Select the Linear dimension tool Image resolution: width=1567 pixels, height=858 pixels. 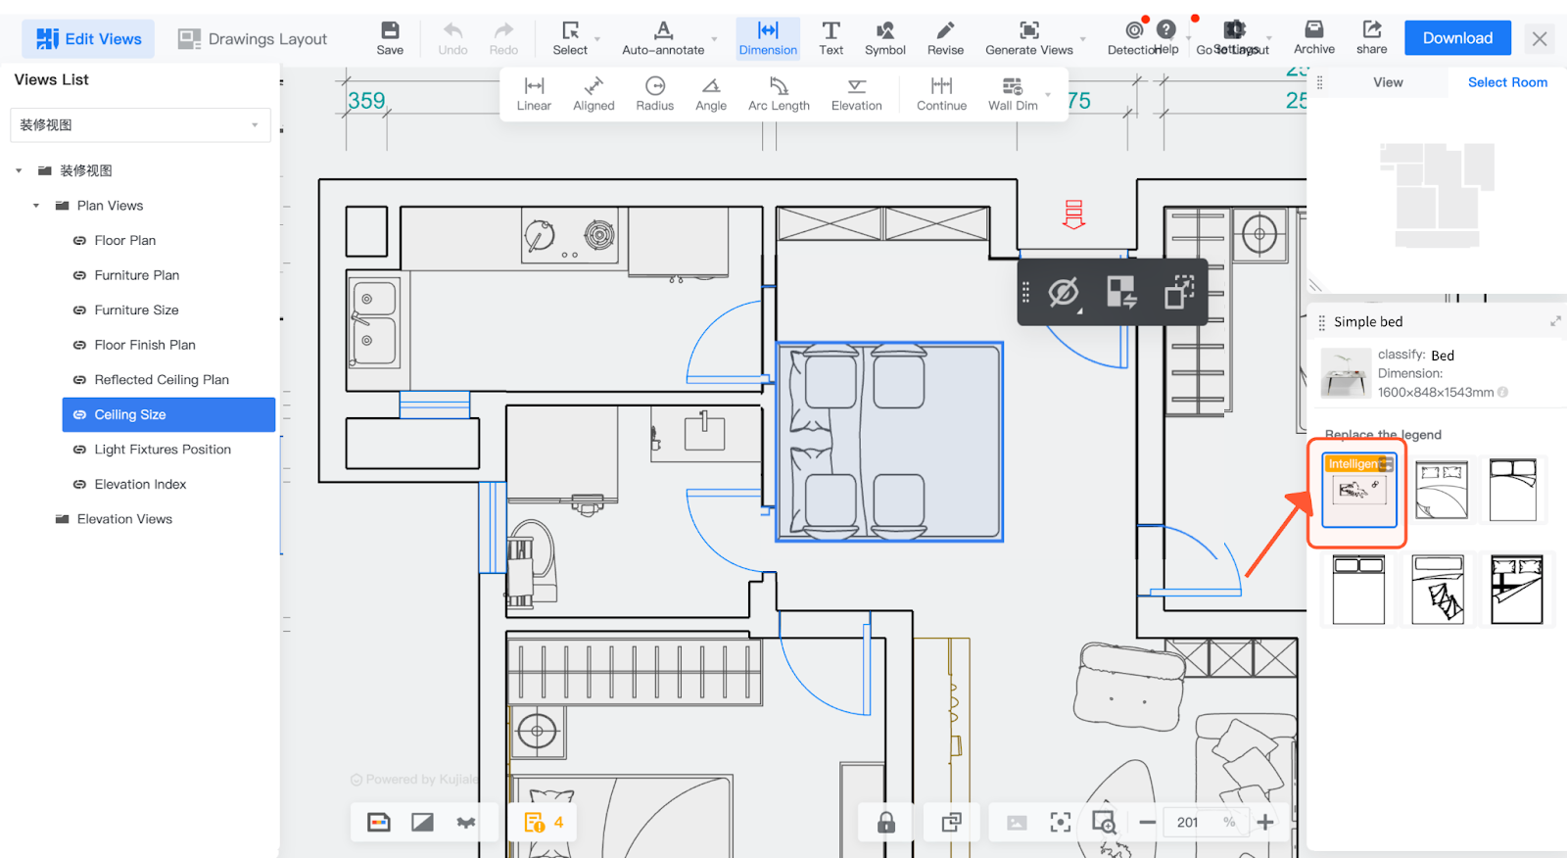tap(534, 94)
